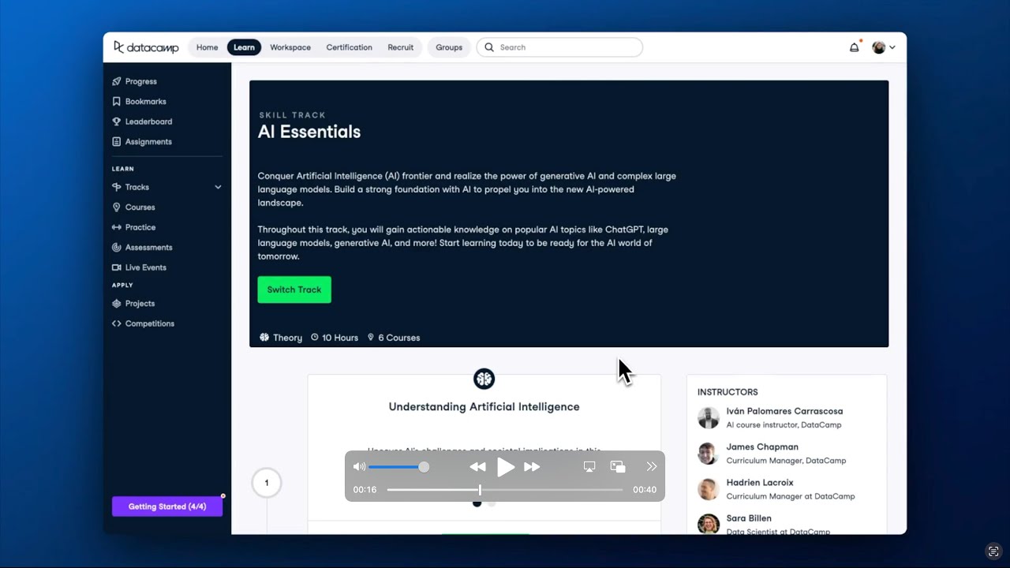This screenshot has width=1010, height=568.
Task: Open the user profile avatar menu
Action: [x=883, y=47]
